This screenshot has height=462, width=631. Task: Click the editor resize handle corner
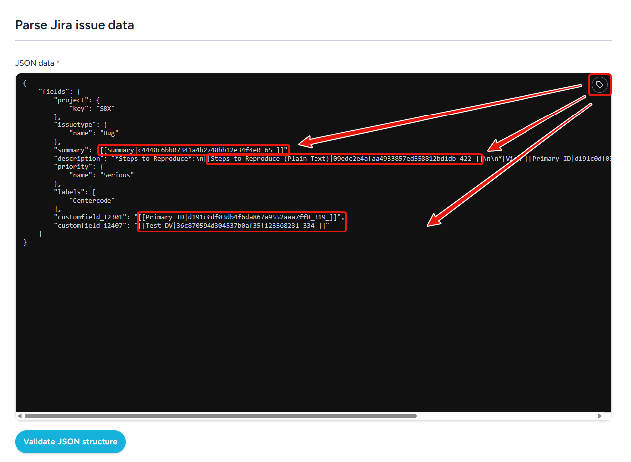coord(608,416)
